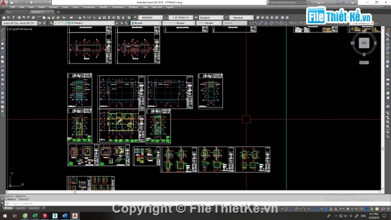Toggle Polar Tracking in the status bar
Screen dimensions: 391x220
[x=296, y=209]
